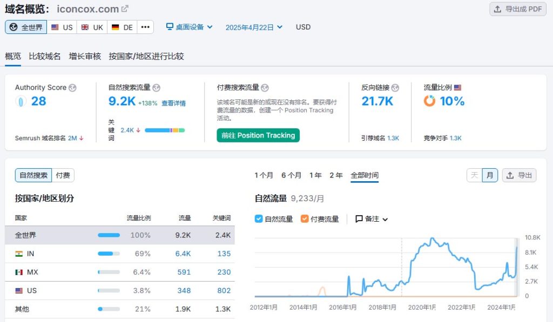Click the traffic share value 10%

tap(452, 101)
